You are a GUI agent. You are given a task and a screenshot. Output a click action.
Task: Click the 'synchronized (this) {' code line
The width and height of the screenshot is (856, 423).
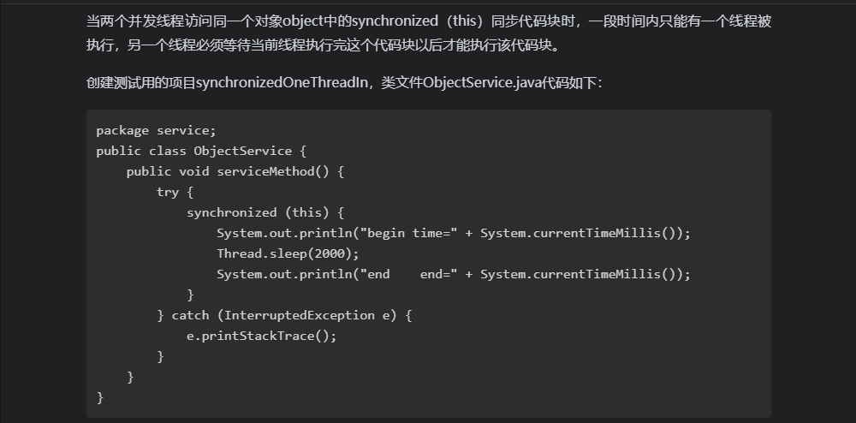pos(265,213)
